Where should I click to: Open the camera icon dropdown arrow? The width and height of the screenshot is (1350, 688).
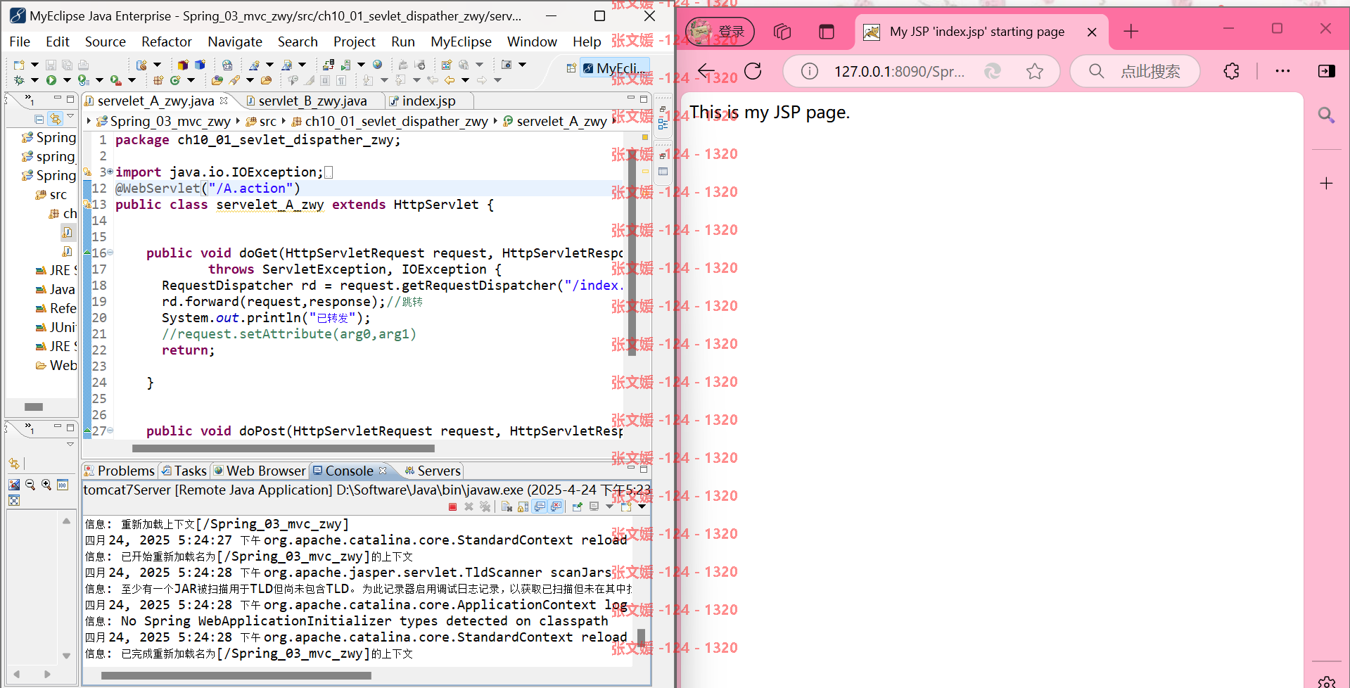coord(522,65)
